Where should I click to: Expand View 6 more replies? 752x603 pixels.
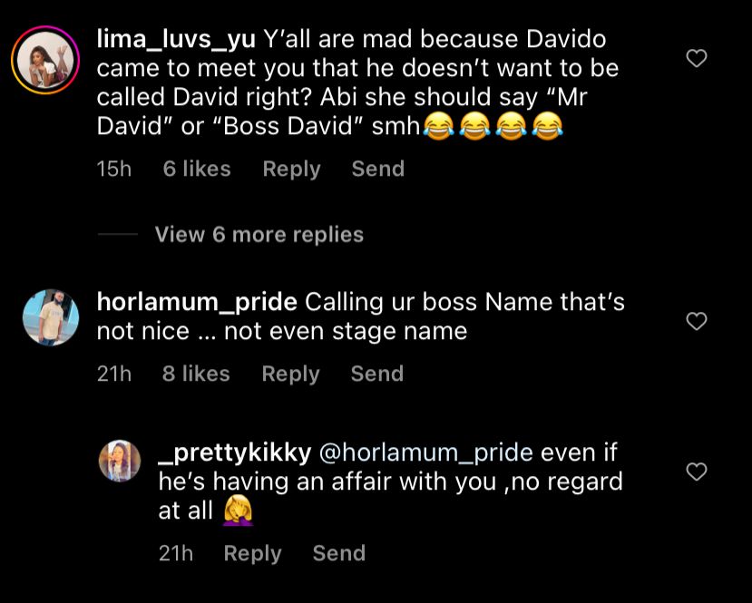coord(259,234)
